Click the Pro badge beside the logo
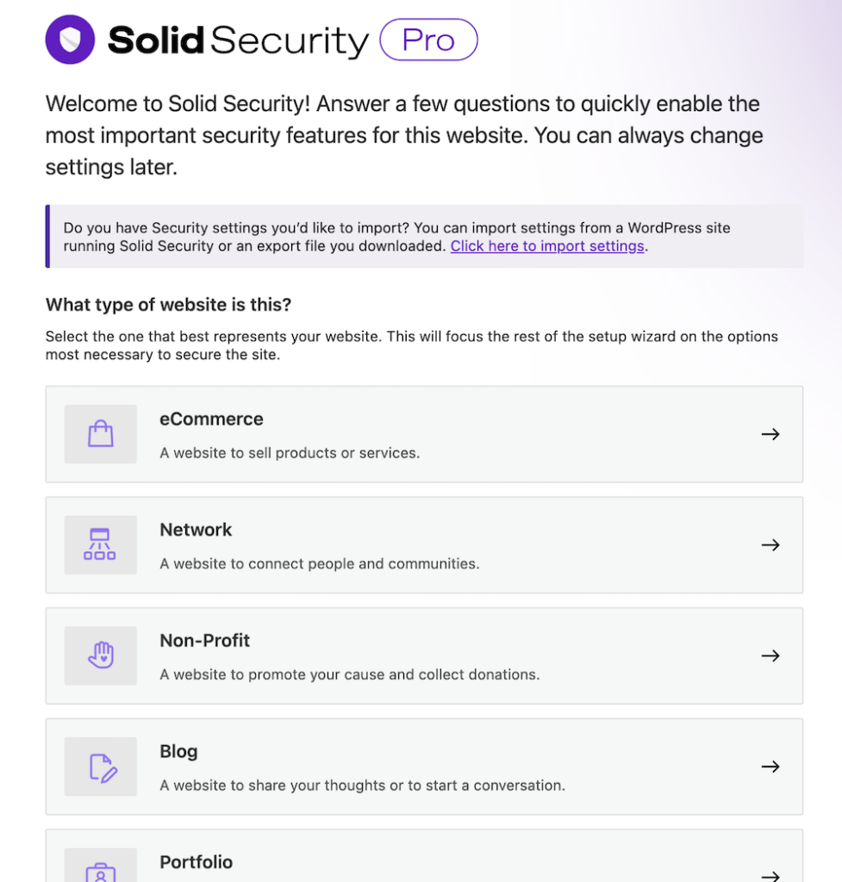The width and height of the screenshot is (842, 882). (428, 40)
